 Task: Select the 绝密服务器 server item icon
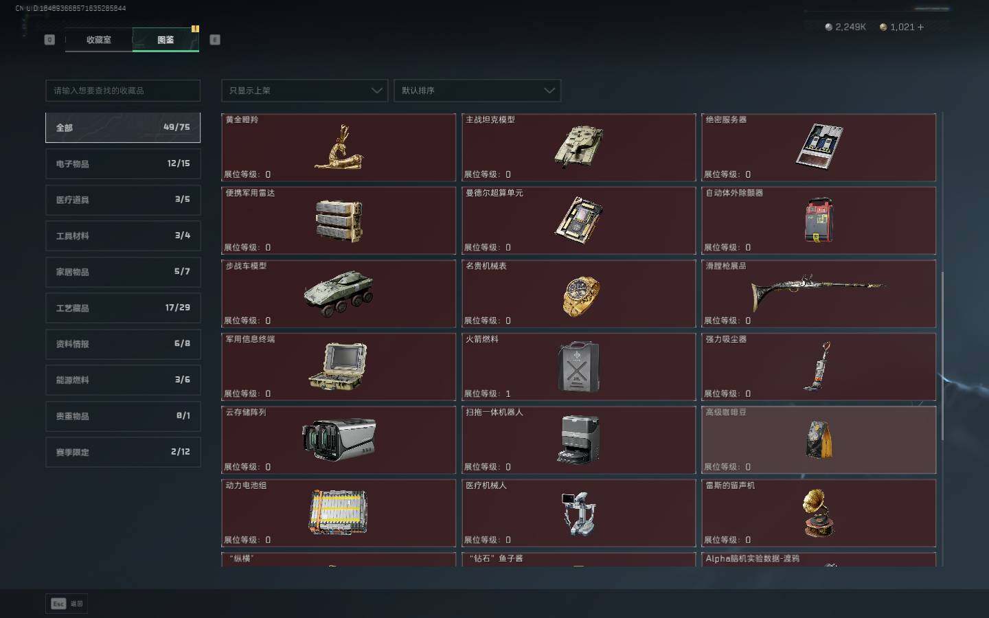(x=819, y=146)
